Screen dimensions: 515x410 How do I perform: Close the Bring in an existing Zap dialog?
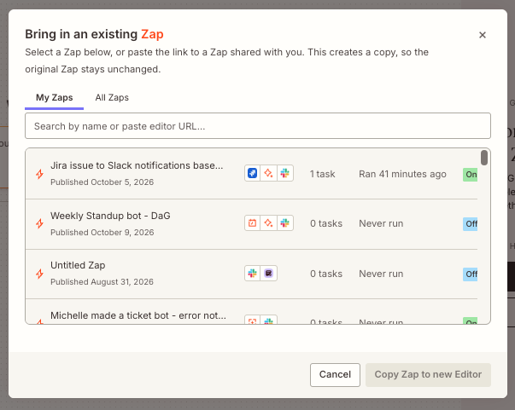[x=483, y=35]
